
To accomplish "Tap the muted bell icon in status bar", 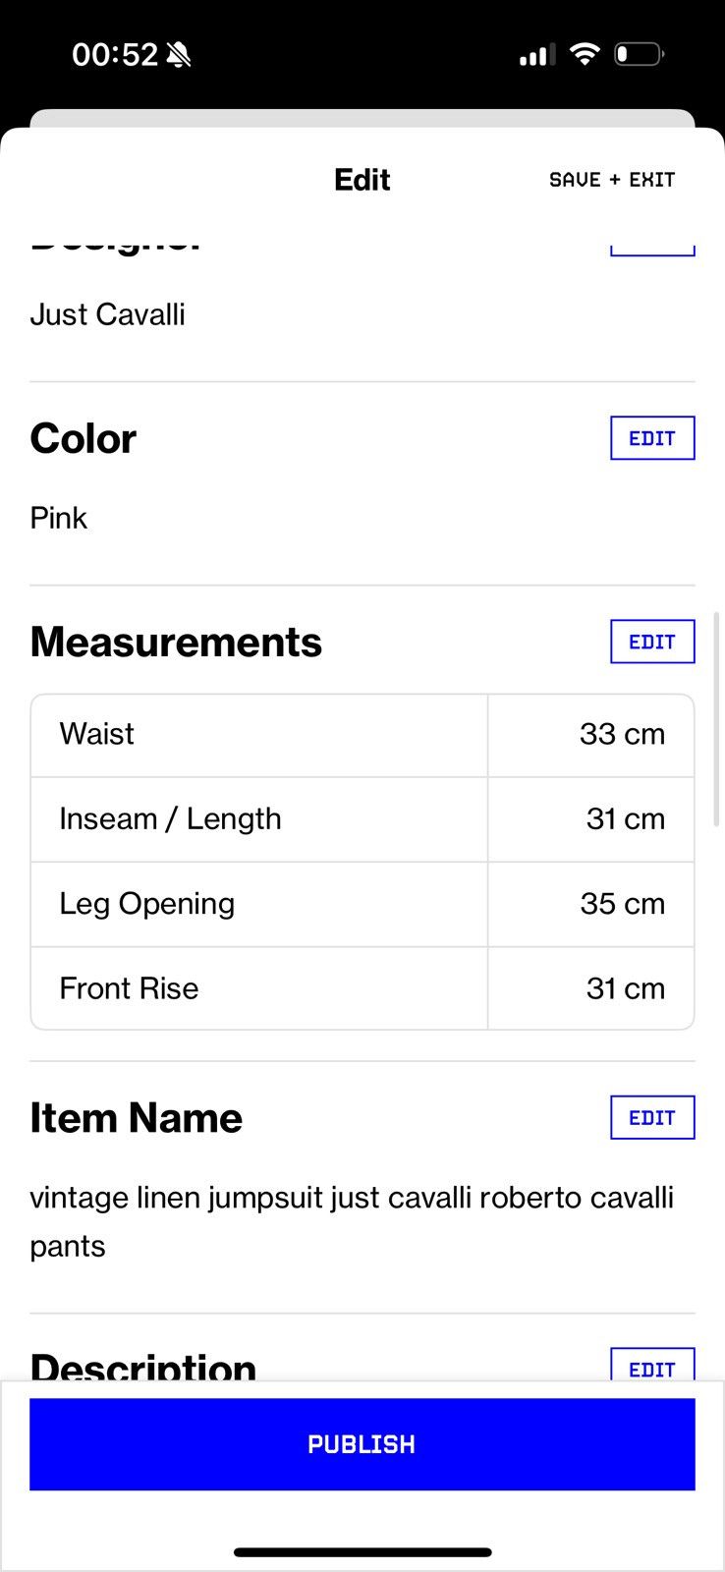I will click(x=179, y=54).
